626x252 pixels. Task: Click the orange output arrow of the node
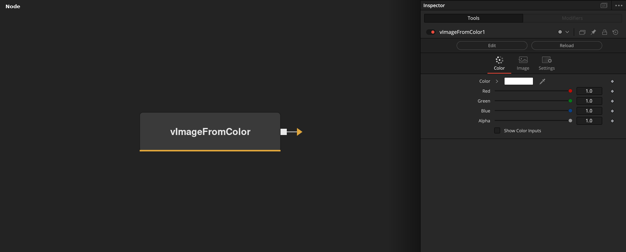coord(300,132)
